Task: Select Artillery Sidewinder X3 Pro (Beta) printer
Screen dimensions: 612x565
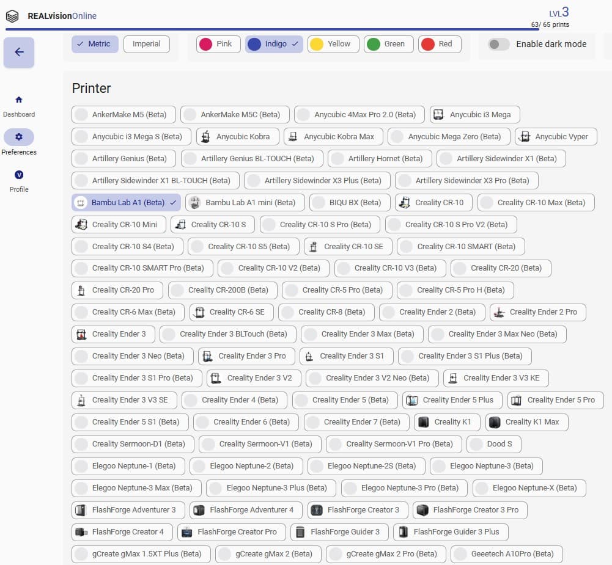Action: point(467,181)
